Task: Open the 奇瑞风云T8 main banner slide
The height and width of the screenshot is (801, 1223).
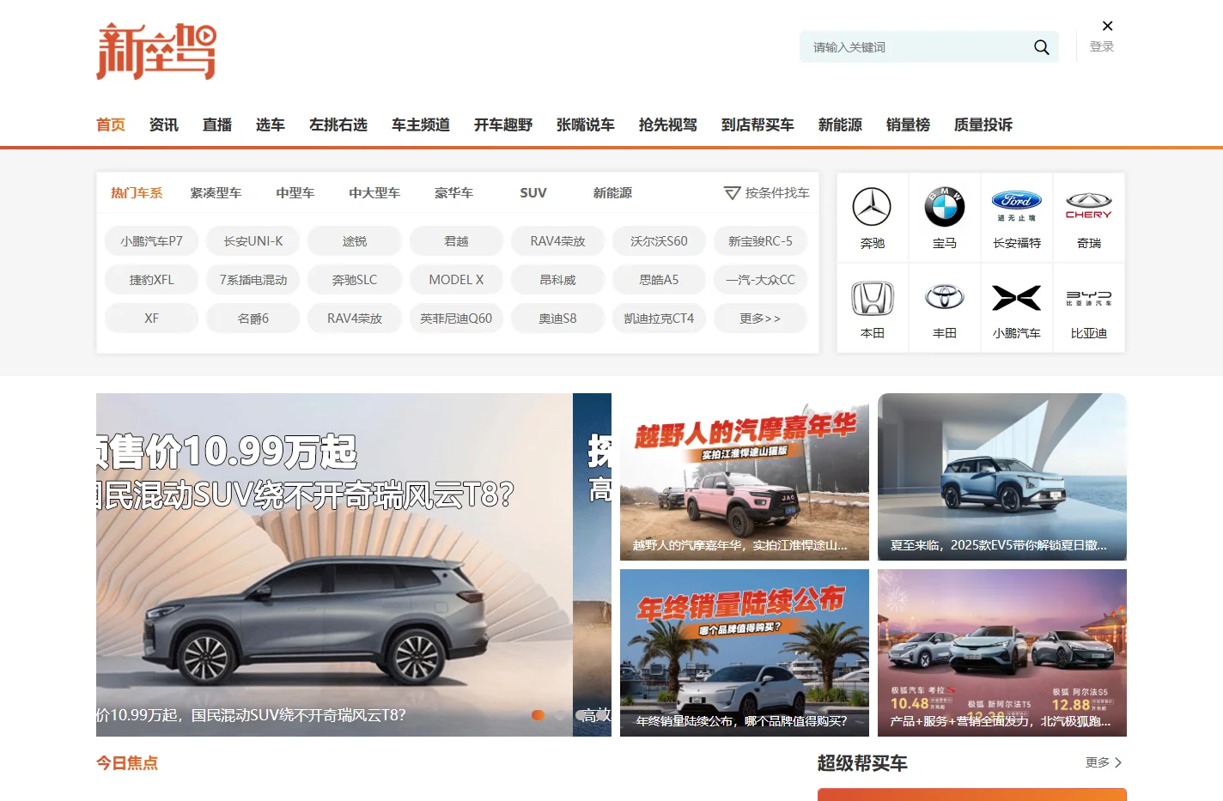Action: (334, 565)
